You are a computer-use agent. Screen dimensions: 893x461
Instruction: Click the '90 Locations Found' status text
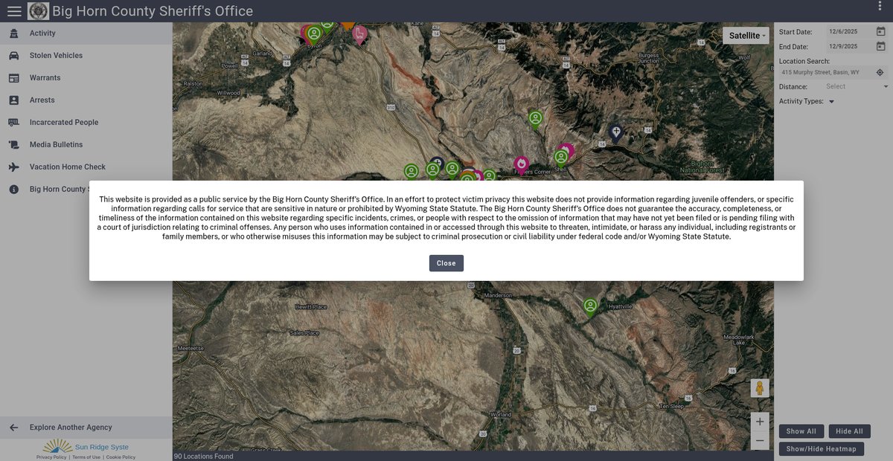click(204, 457)
